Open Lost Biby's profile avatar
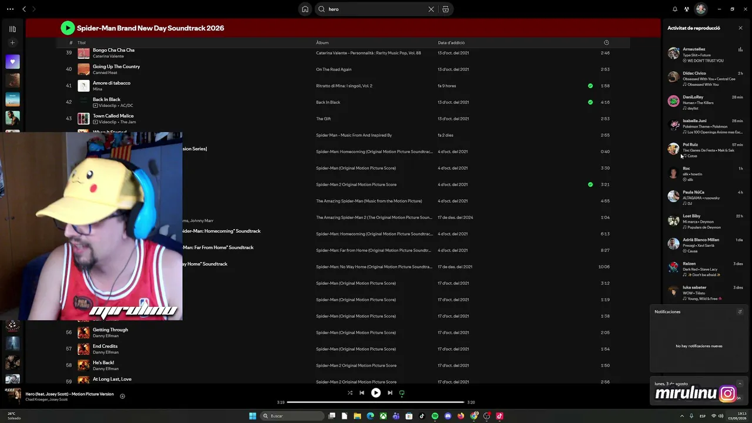The width and height of the screenshot is (752, 423). [x=674, y=220]
